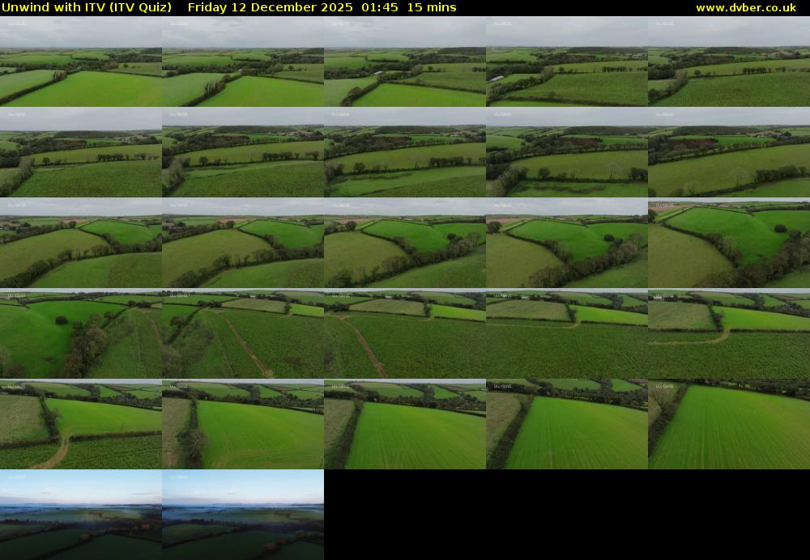Select the last thumbnail in the top row
Image resolution: width=810 pixels, height=560 pixels.
coord(729,62)
